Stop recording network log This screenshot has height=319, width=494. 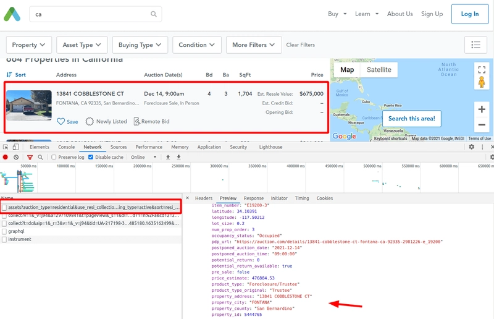pyautogui.click(x=6, y=157)
